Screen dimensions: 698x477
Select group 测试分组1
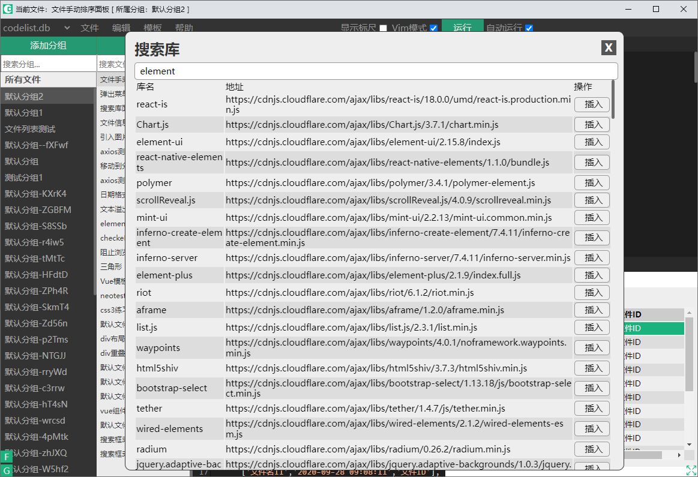[x=47, y=178]
